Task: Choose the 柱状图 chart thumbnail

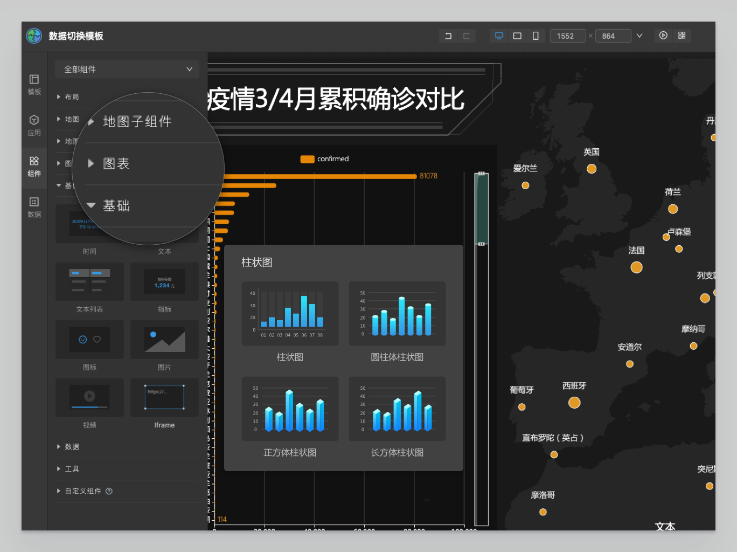Action: (290, 314)
